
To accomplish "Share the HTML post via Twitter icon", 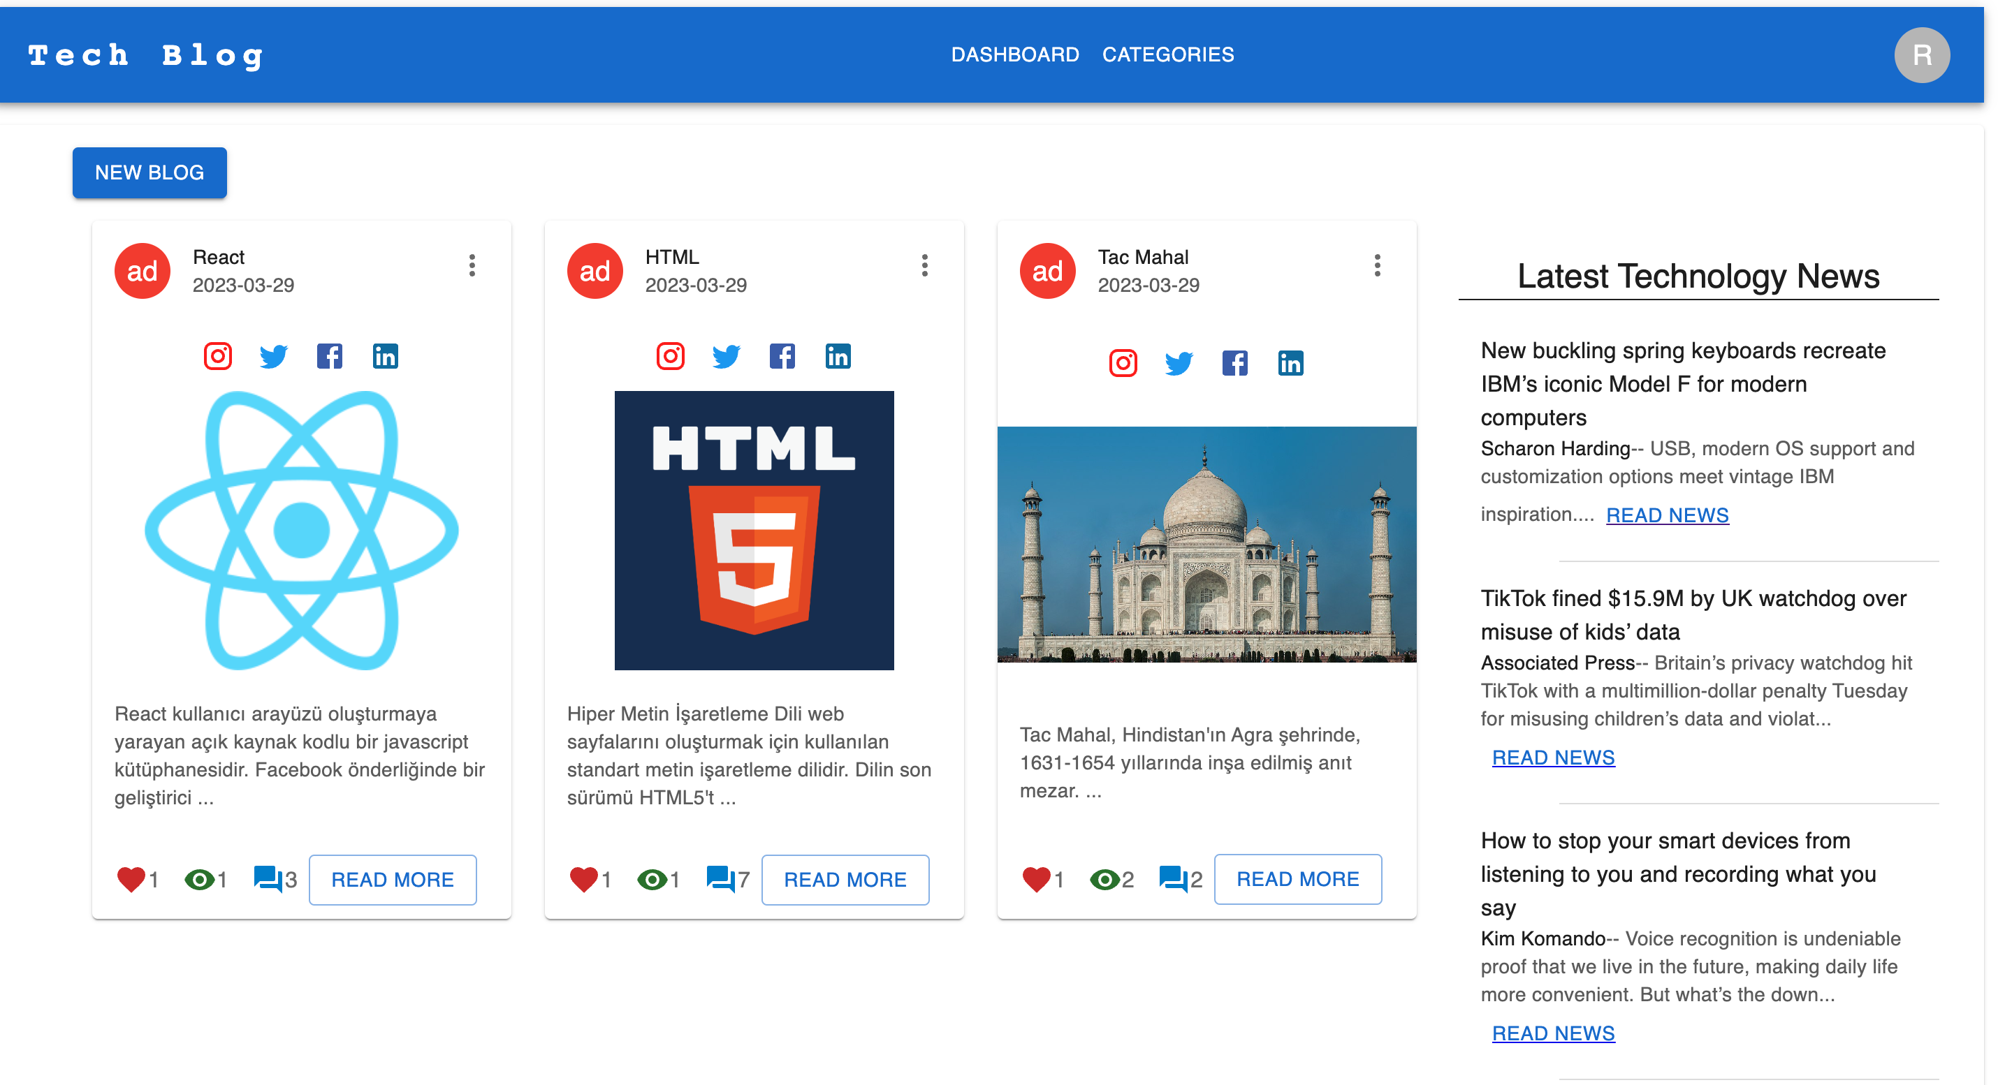I will point(726,355).
